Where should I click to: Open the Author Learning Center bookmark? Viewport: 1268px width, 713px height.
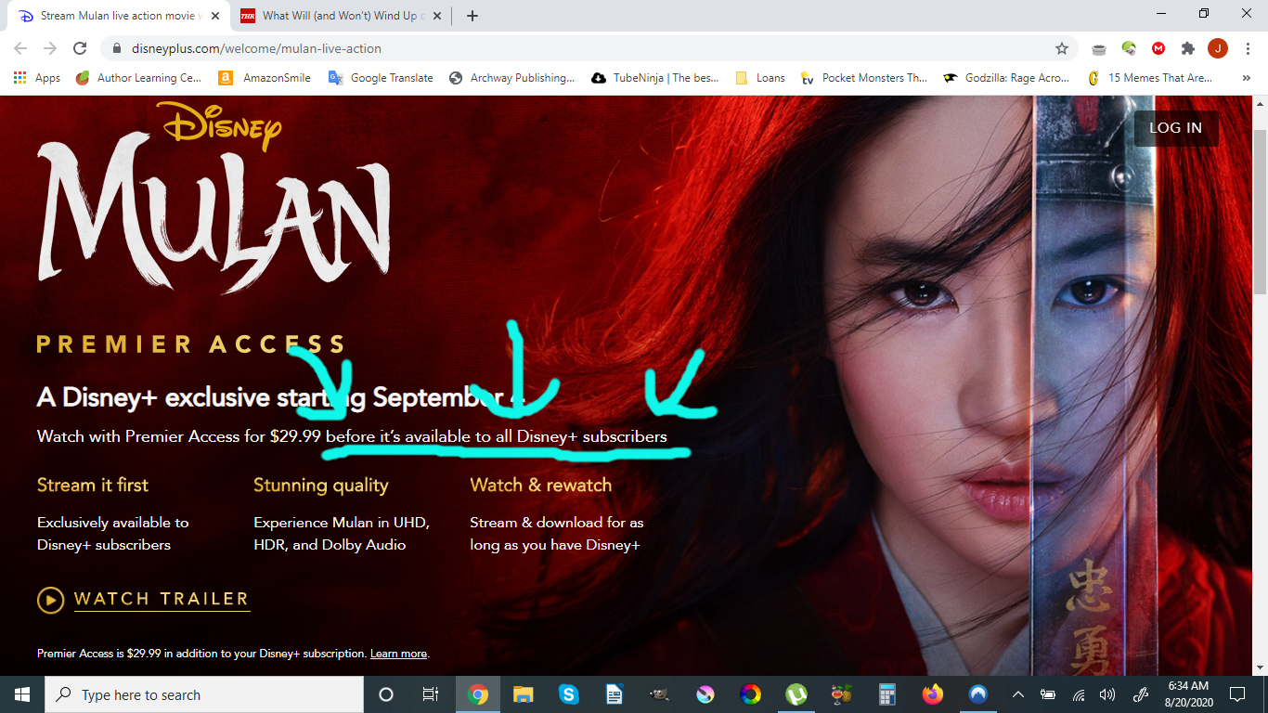click(x=138, y=78)
